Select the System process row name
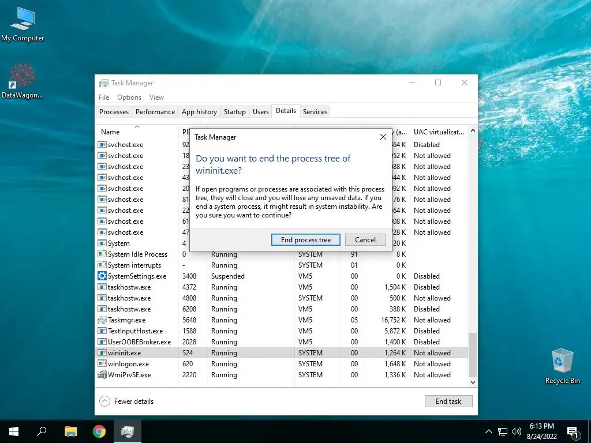This screenshot has height=443, width=591. point(119,243)
